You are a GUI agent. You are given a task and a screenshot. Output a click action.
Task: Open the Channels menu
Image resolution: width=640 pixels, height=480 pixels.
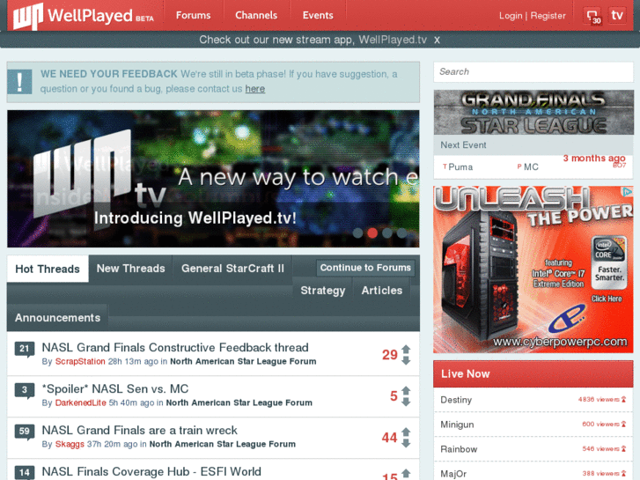point(256,16)
